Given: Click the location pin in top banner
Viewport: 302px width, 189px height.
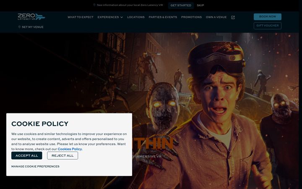Looking at the screenshot, I should click(x=94, y=5).
